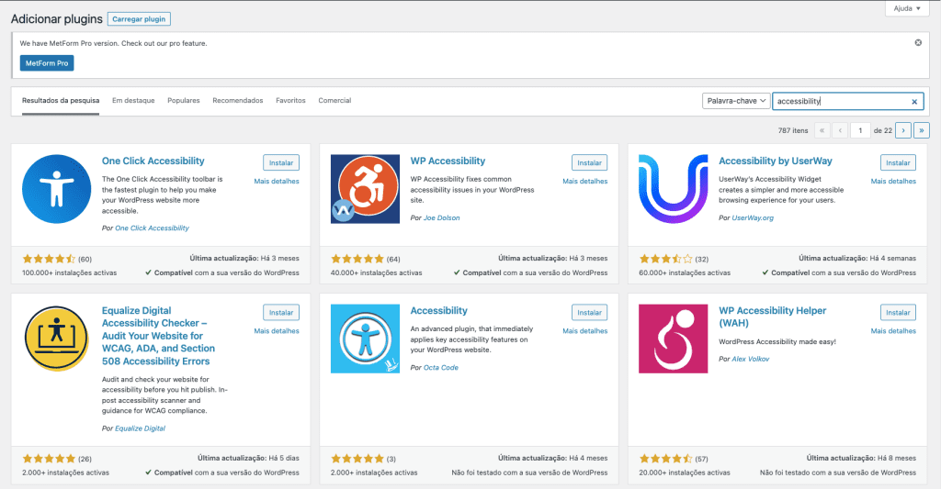The height and width of the screenshot is (489, 941).
Task: Visit author UserWay.org link
Action: click(x=753, y=217)
